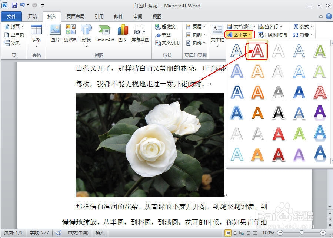Switch to the 开始 tab
Image resolution: width=333 pixels, height=238 pixels.
coord(33,16)
